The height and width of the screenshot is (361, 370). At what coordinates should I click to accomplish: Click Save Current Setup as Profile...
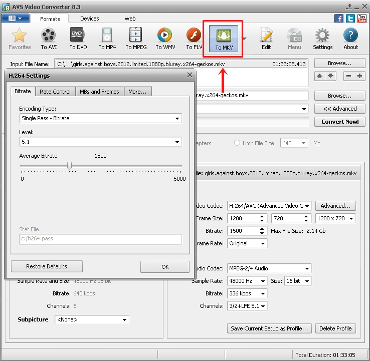point(269,328)
